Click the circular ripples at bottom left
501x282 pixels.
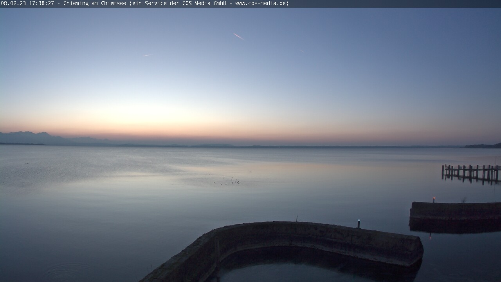coord(68,271)
